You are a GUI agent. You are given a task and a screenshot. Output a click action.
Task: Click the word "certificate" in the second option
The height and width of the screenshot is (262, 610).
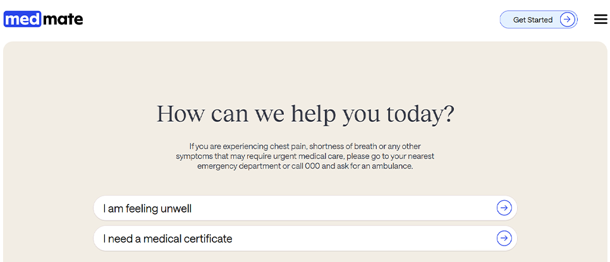tap(208, 239)
